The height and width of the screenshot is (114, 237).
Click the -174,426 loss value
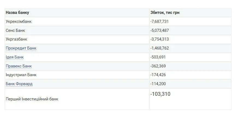click(158, 75)
